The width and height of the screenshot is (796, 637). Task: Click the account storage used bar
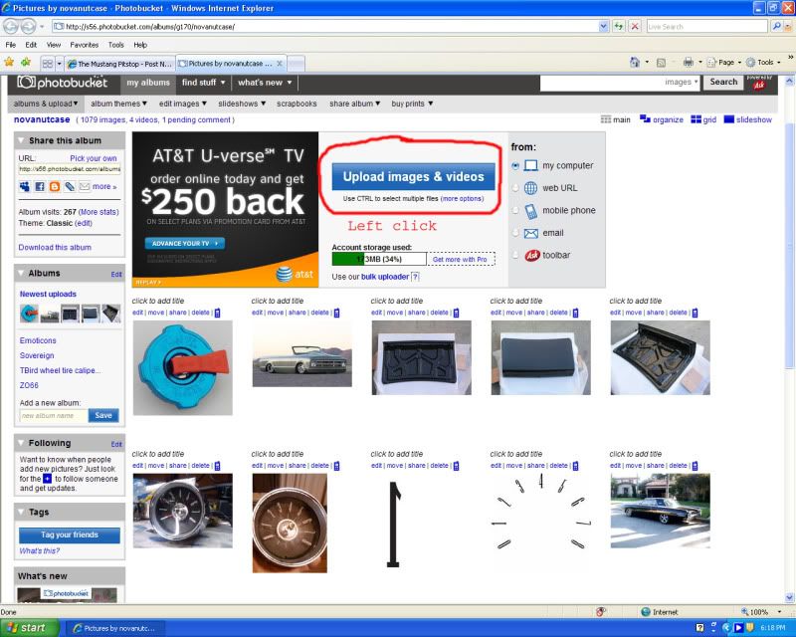[x=379, y=259]
